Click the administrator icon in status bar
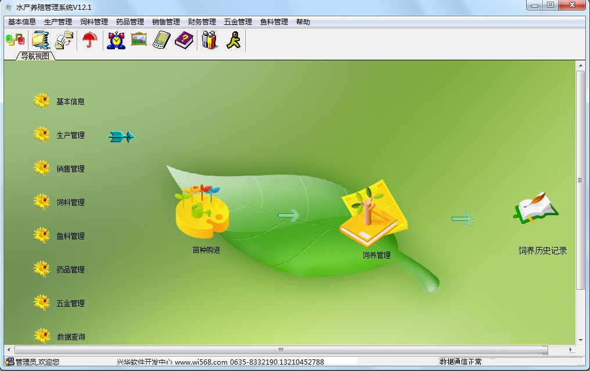590x371 pixels. (9, 362)
